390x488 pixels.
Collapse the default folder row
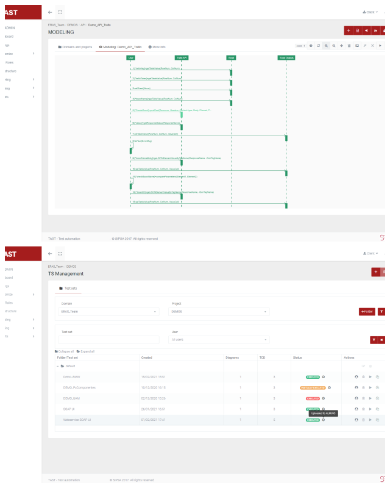click(x=58, y=366)
